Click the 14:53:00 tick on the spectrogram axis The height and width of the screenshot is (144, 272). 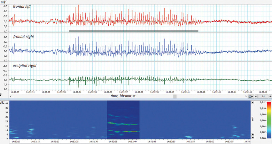tap(210, 142)
